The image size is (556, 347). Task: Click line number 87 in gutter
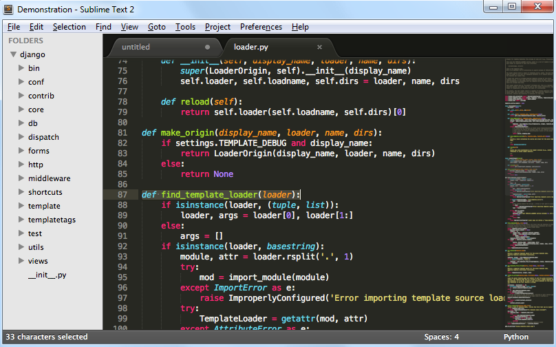tap(122, 194)
